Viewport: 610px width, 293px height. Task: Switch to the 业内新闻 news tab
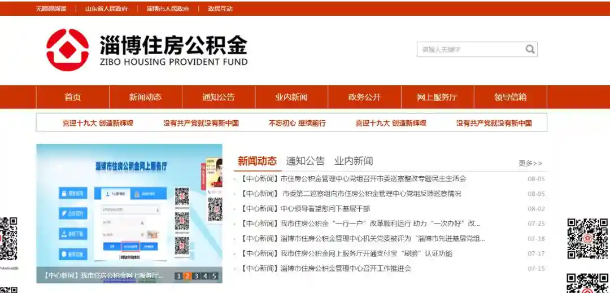pos(354,161)
